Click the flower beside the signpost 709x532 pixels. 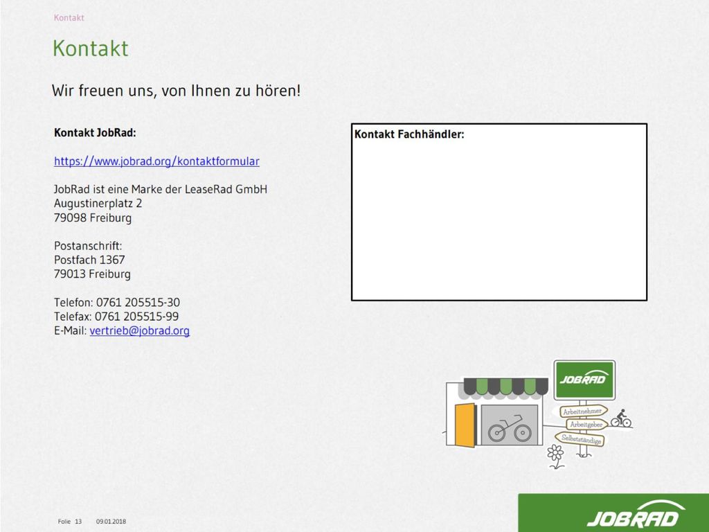click(555, 456)
